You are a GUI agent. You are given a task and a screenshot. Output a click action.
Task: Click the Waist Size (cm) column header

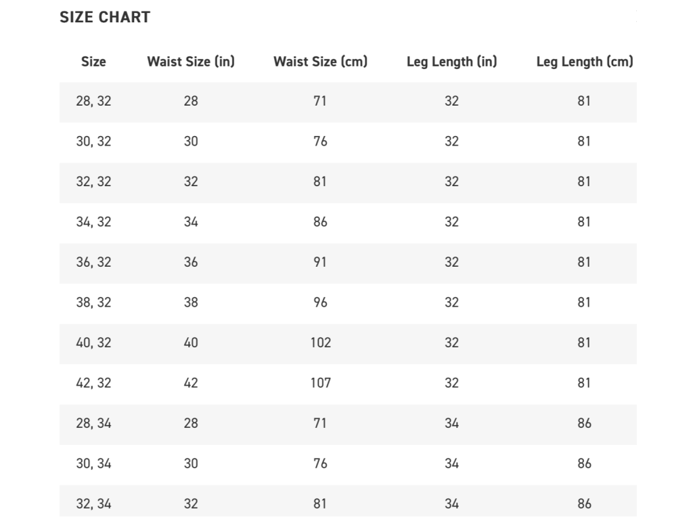pos(320,62)
